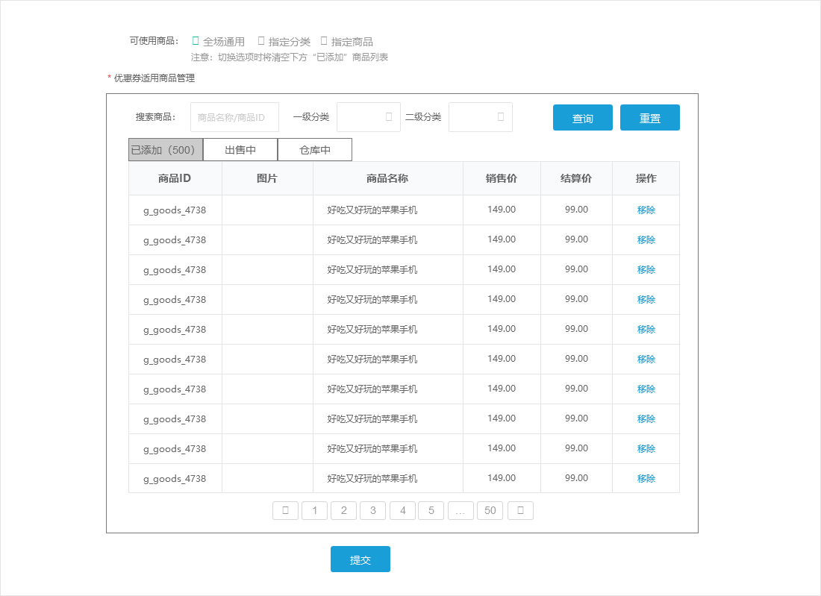Select the 已添加（500） tab
The width and height of the screenshot is (821, 596).
point(165,149)
